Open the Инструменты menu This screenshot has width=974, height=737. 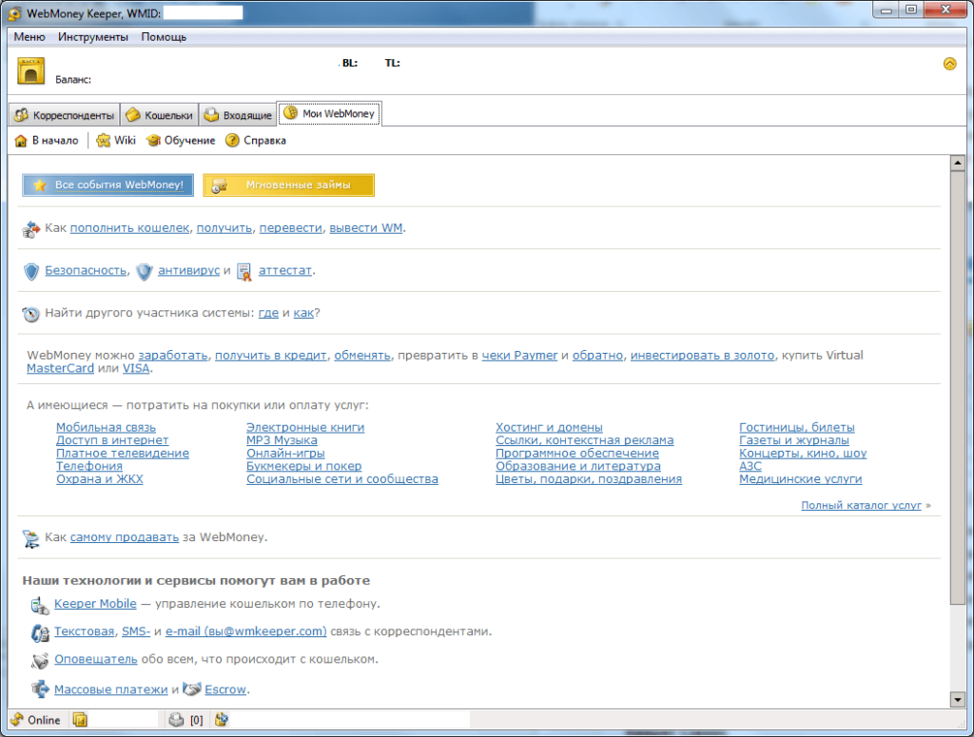coord(93,37)
